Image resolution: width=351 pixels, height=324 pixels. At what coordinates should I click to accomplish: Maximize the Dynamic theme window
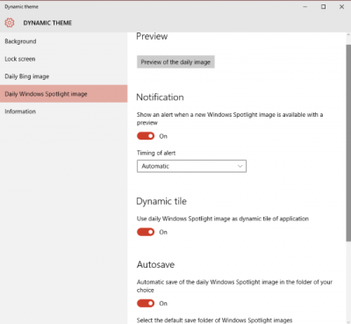pyautogui.click(x=324, y=7)
